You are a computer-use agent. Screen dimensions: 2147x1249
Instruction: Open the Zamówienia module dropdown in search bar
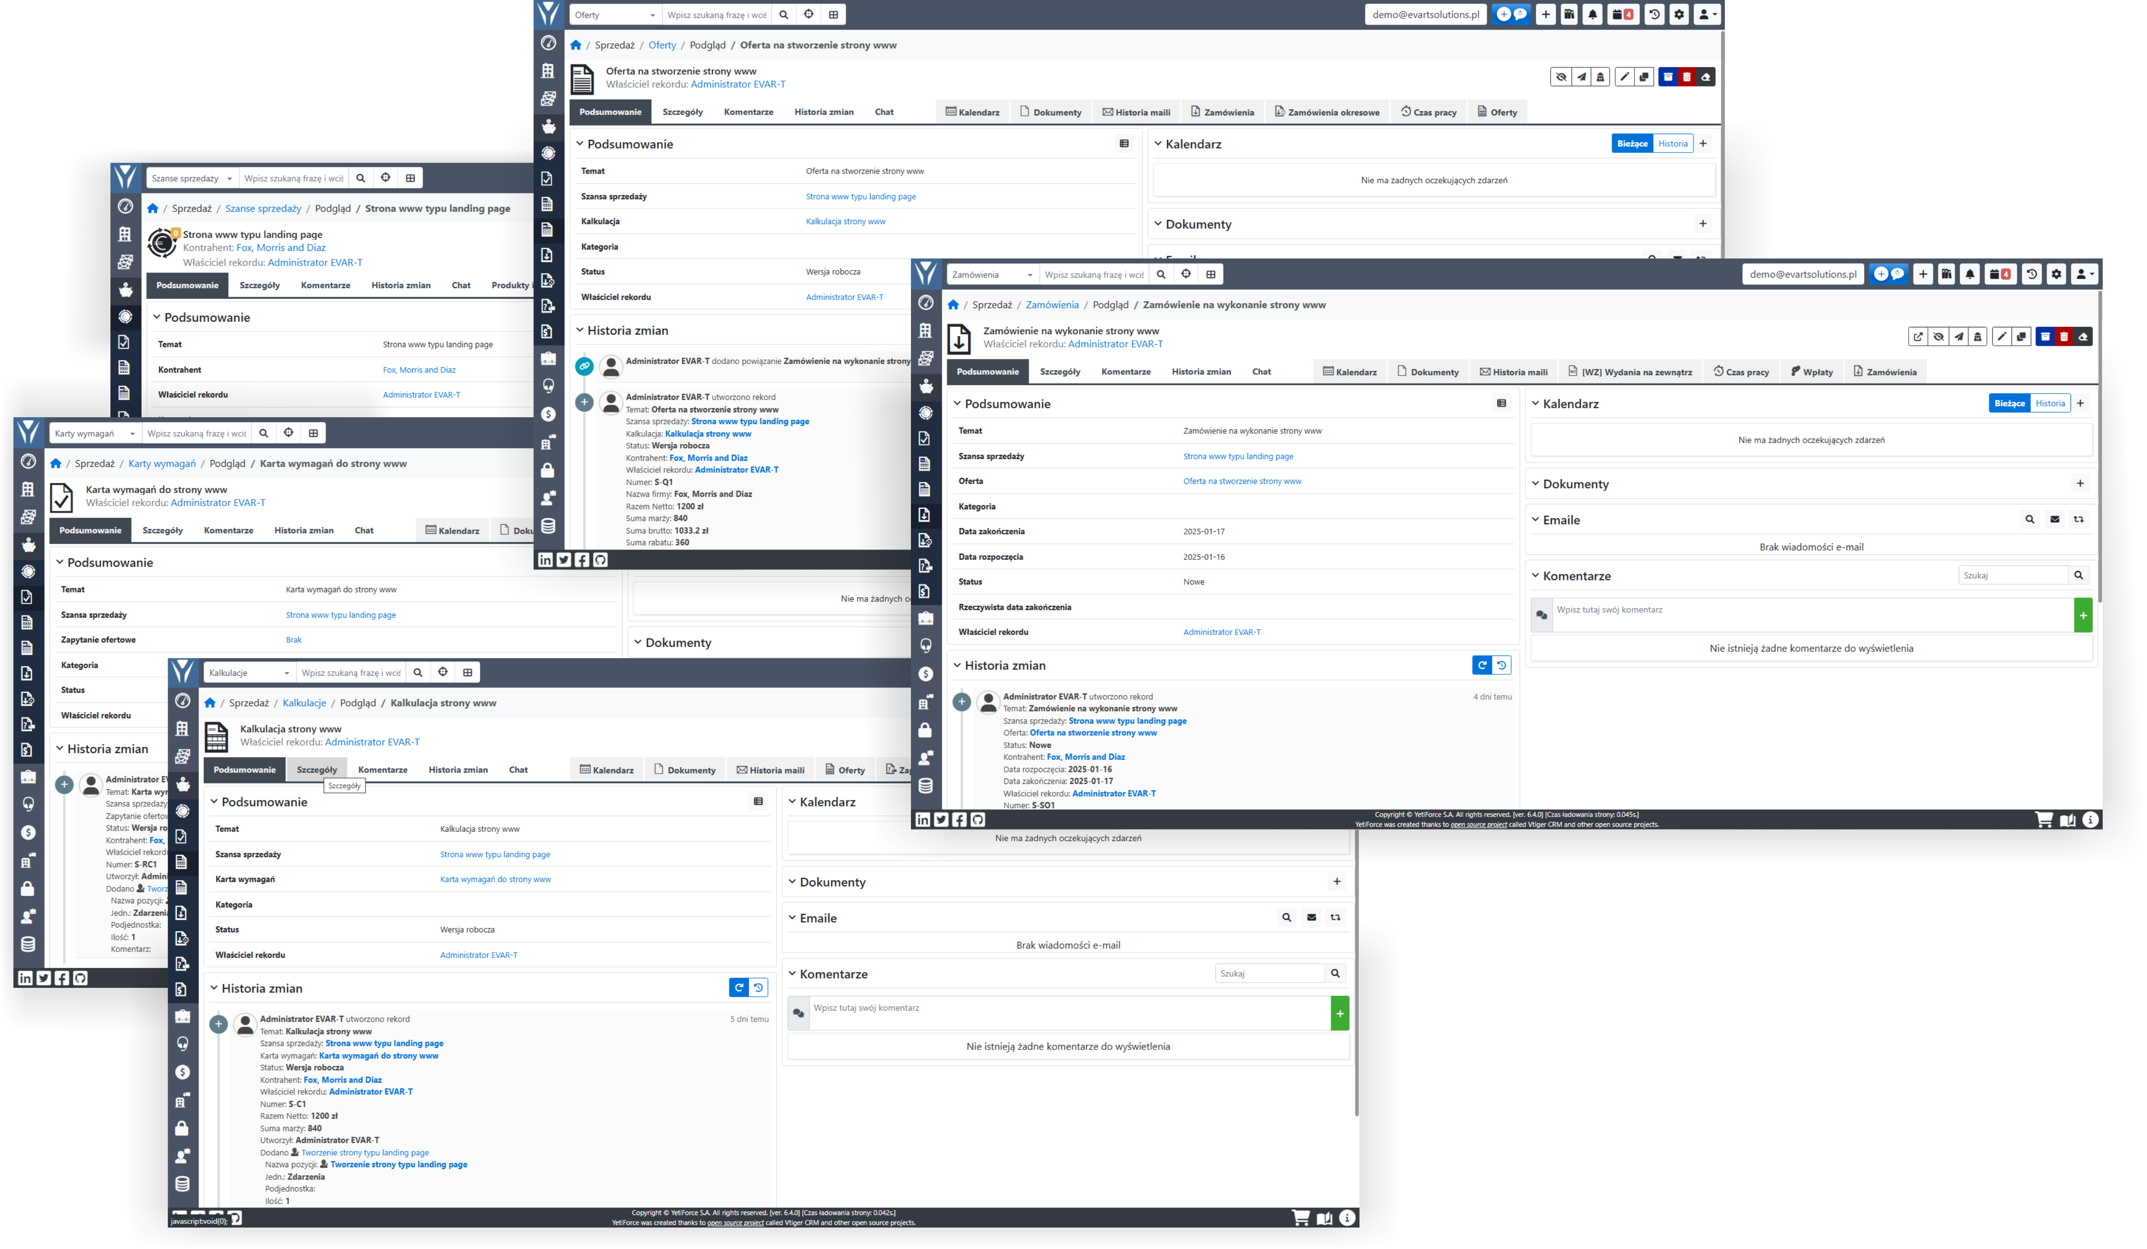[x=993, y=274]
